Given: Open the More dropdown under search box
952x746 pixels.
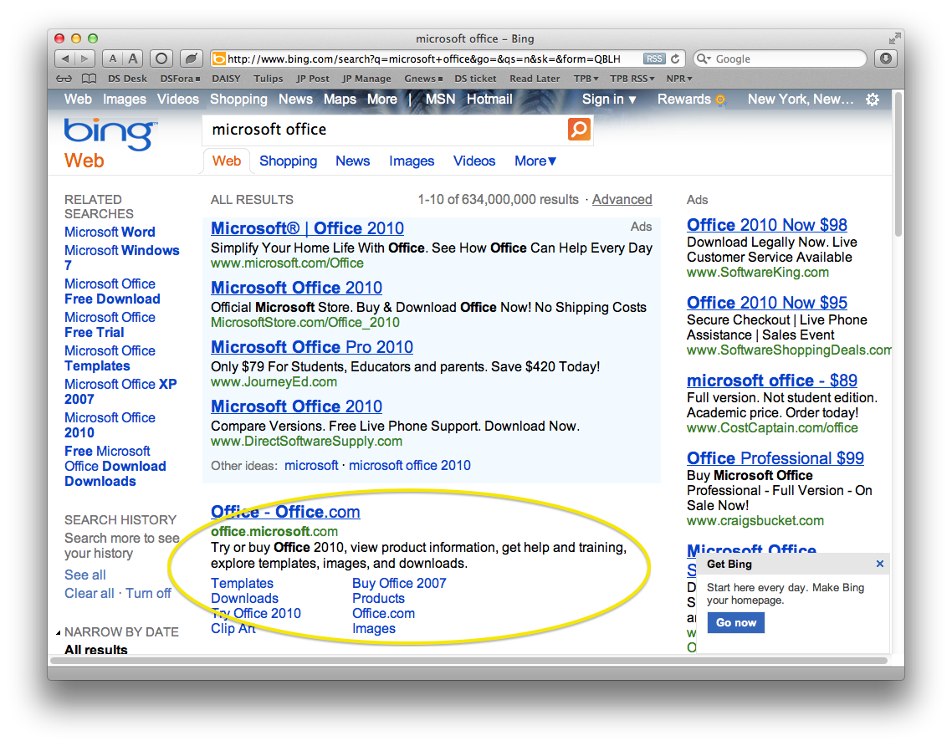Looking at the screenshot, I should [535, 161].
